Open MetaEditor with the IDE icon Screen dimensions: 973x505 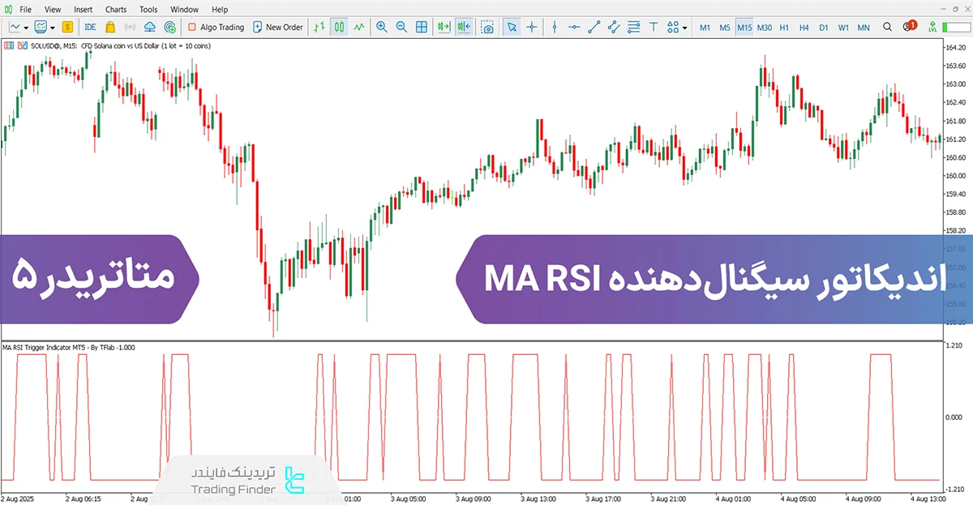(x=90, y=27)
